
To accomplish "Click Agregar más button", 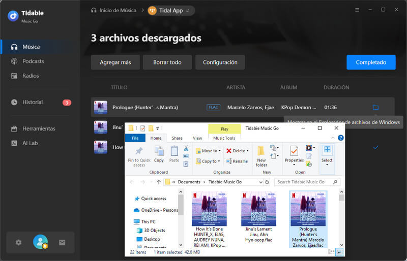I will [115, 62].
